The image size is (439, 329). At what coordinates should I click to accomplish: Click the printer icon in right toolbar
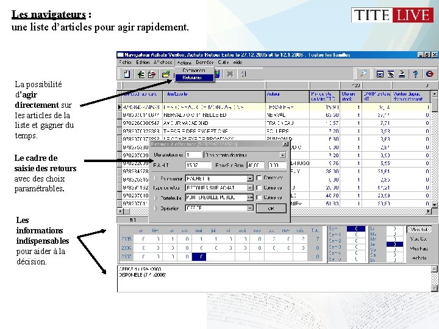pyautogui.click(x=402, y=74)
